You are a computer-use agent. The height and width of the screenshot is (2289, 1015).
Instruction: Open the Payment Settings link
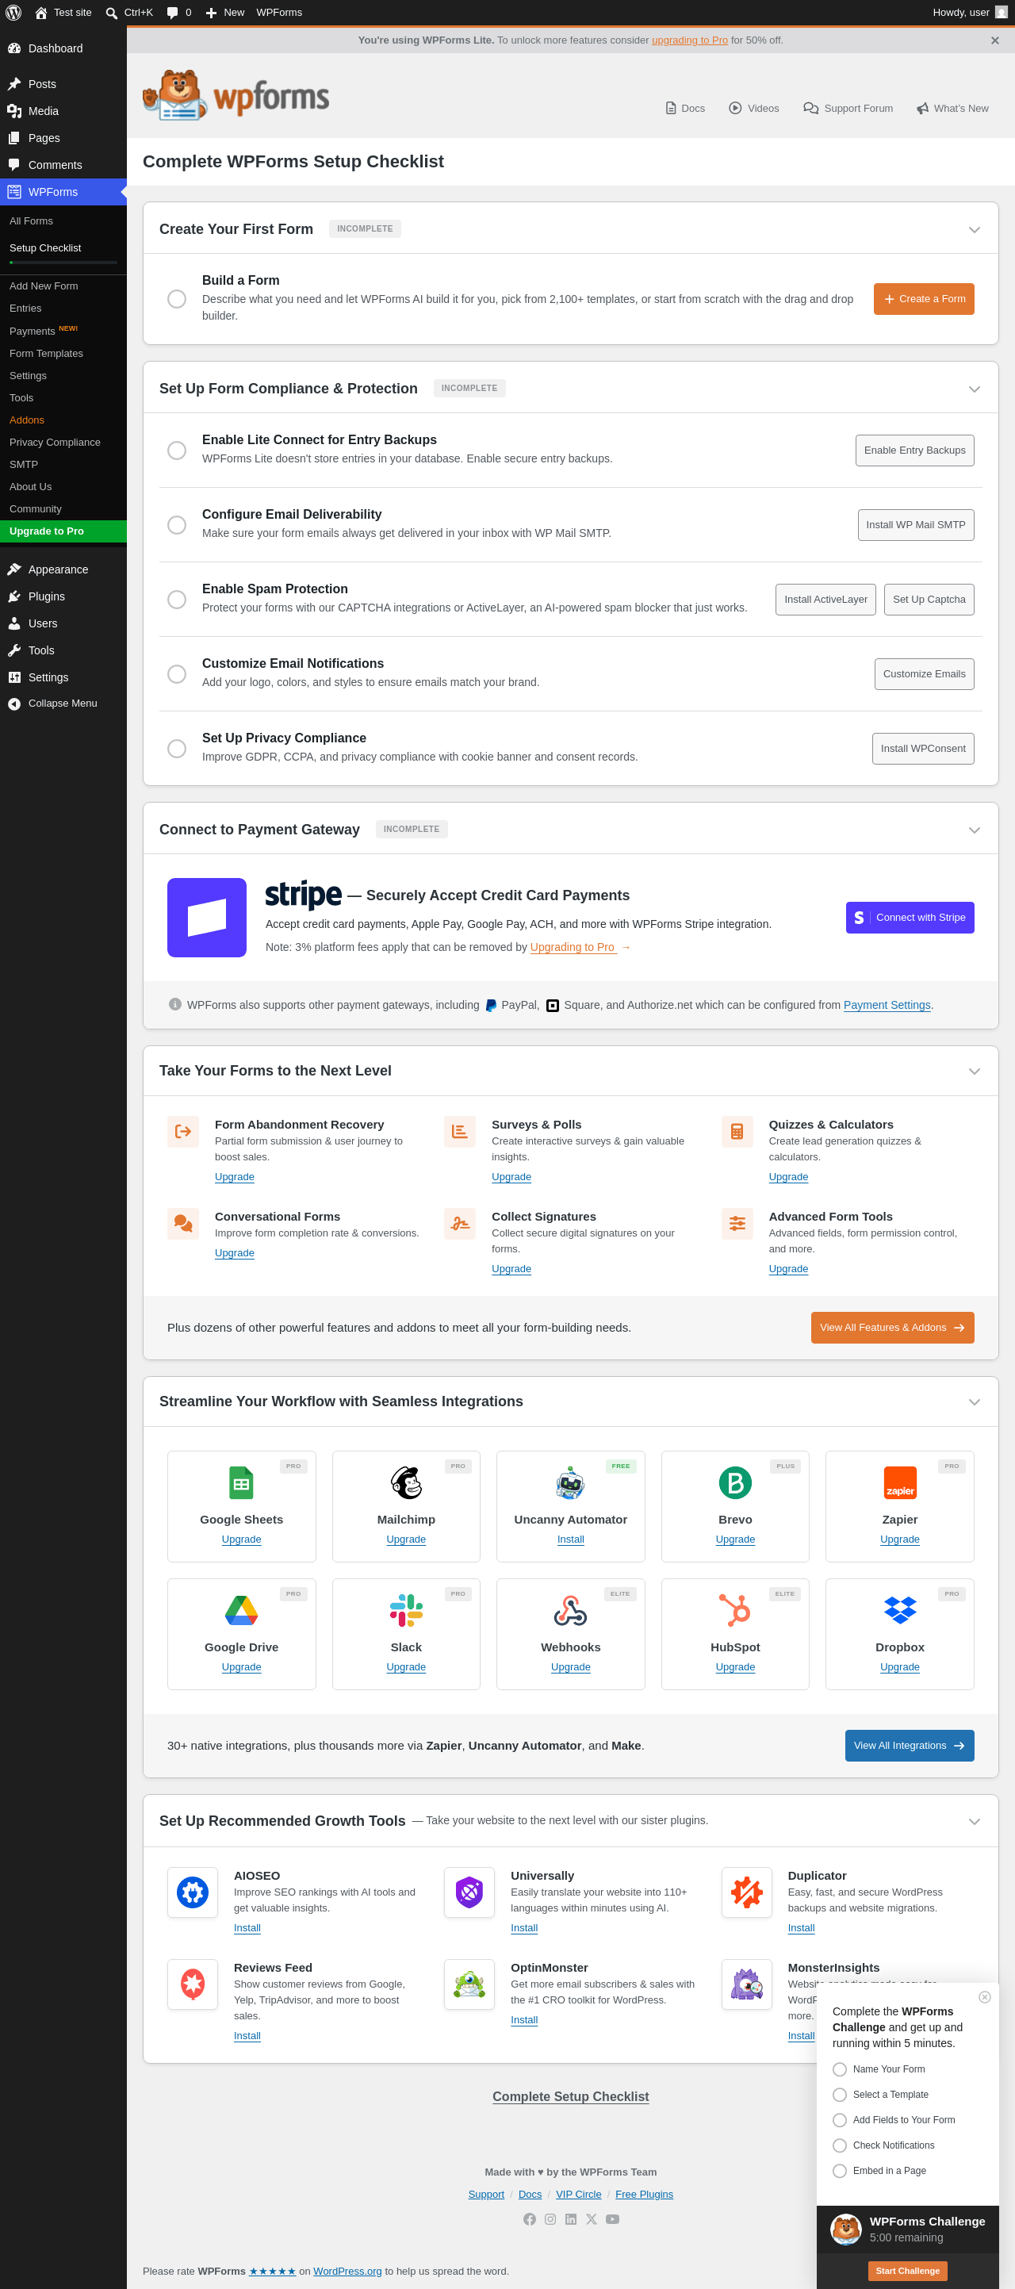pos(887,1005)
